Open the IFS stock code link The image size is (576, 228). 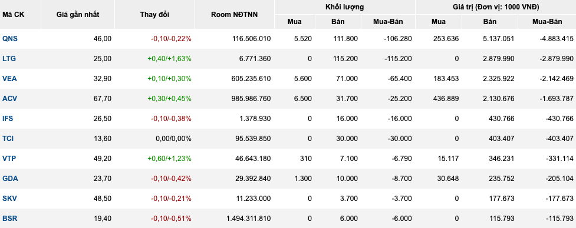(8, 118)
